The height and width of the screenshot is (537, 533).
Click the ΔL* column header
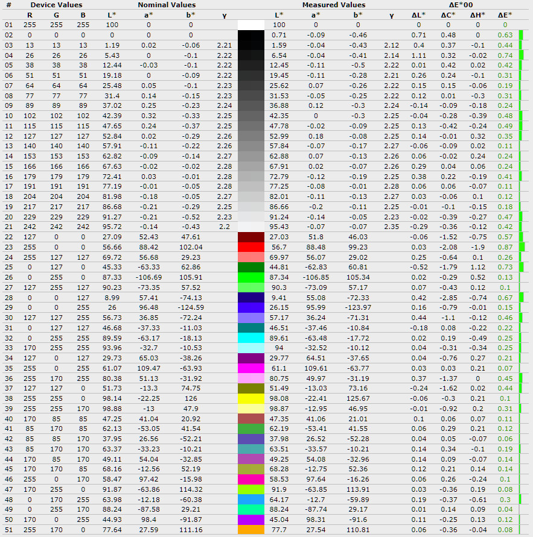418,15
